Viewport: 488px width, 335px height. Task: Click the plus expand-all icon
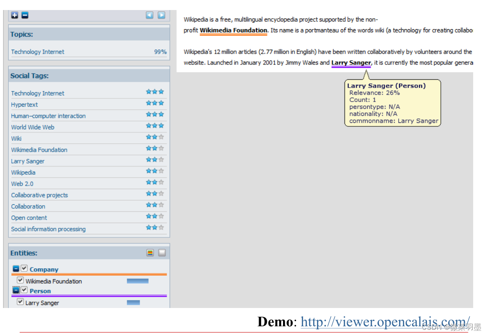[15, 15]
